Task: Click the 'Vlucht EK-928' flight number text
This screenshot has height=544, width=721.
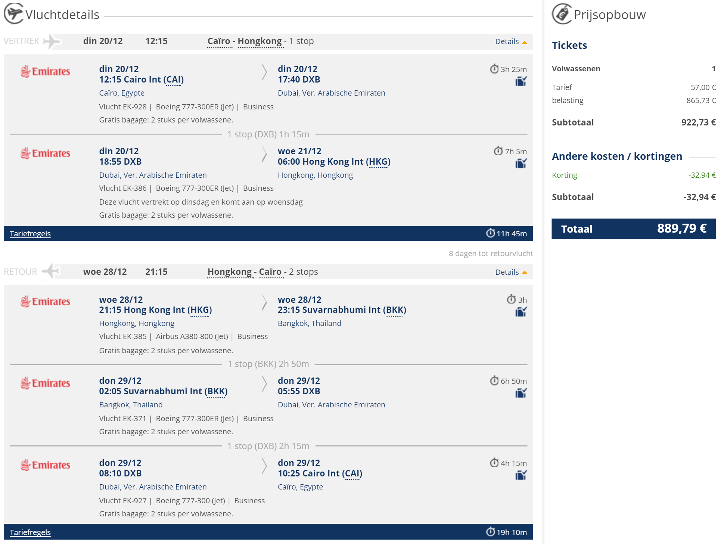Action: 123,107
